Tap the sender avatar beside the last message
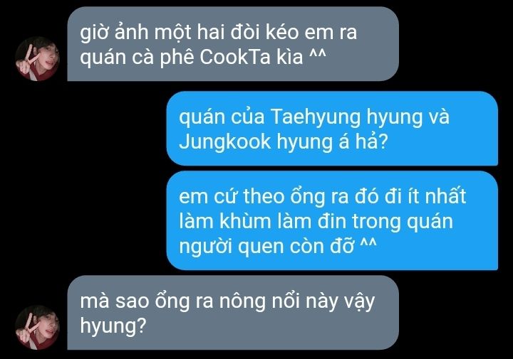The height and width of the screenshot is (359, 513). pos(37,327)
